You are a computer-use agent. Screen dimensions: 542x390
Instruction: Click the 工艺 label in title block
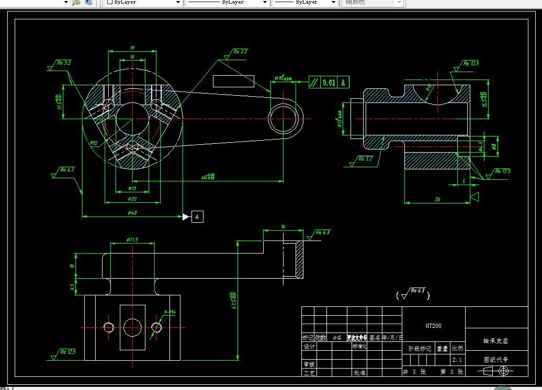click(309, 373)
